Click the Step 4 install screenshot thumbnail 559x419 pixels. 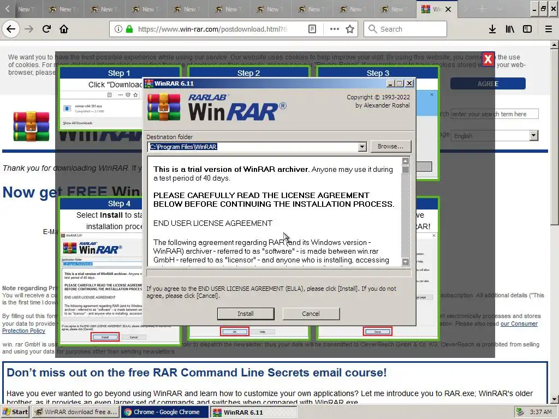102,287
